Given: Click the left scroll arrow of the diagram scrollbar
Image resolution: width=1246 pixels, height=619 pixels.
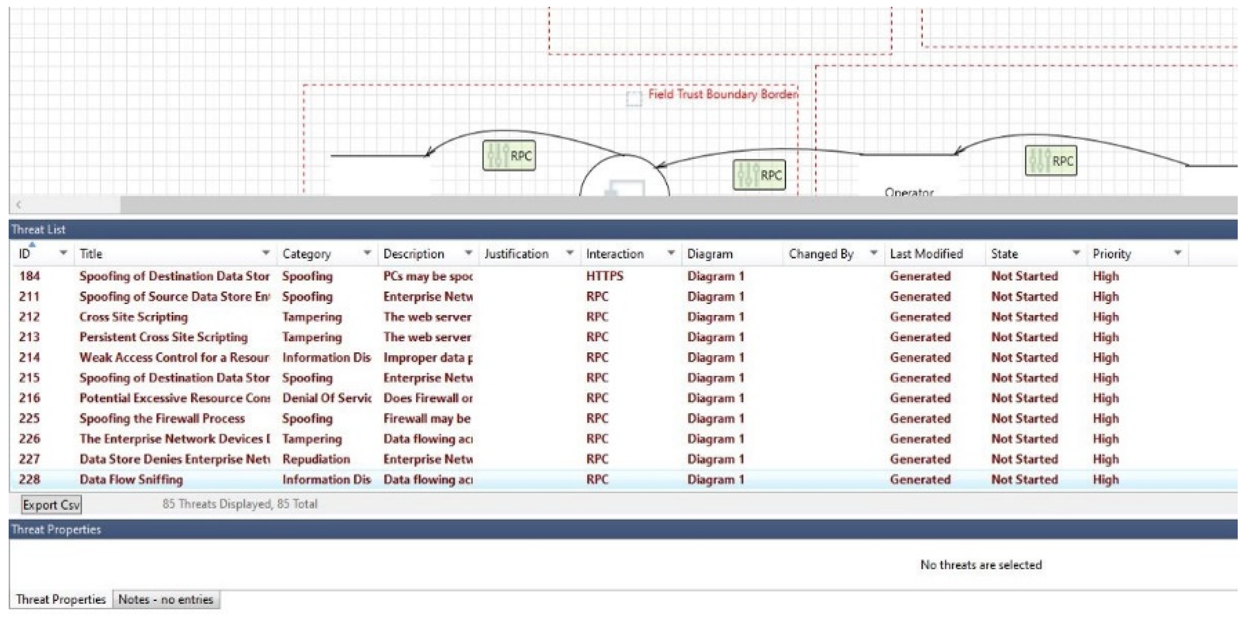Looking at the screenshot, I should click(x=18, y=205).
